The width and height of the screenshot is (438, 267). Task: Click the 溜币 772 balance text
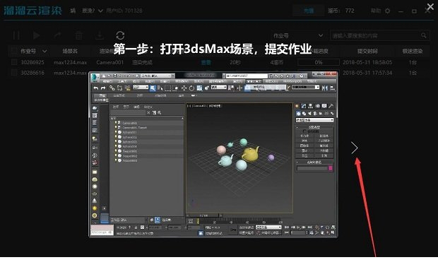[341, 11]
